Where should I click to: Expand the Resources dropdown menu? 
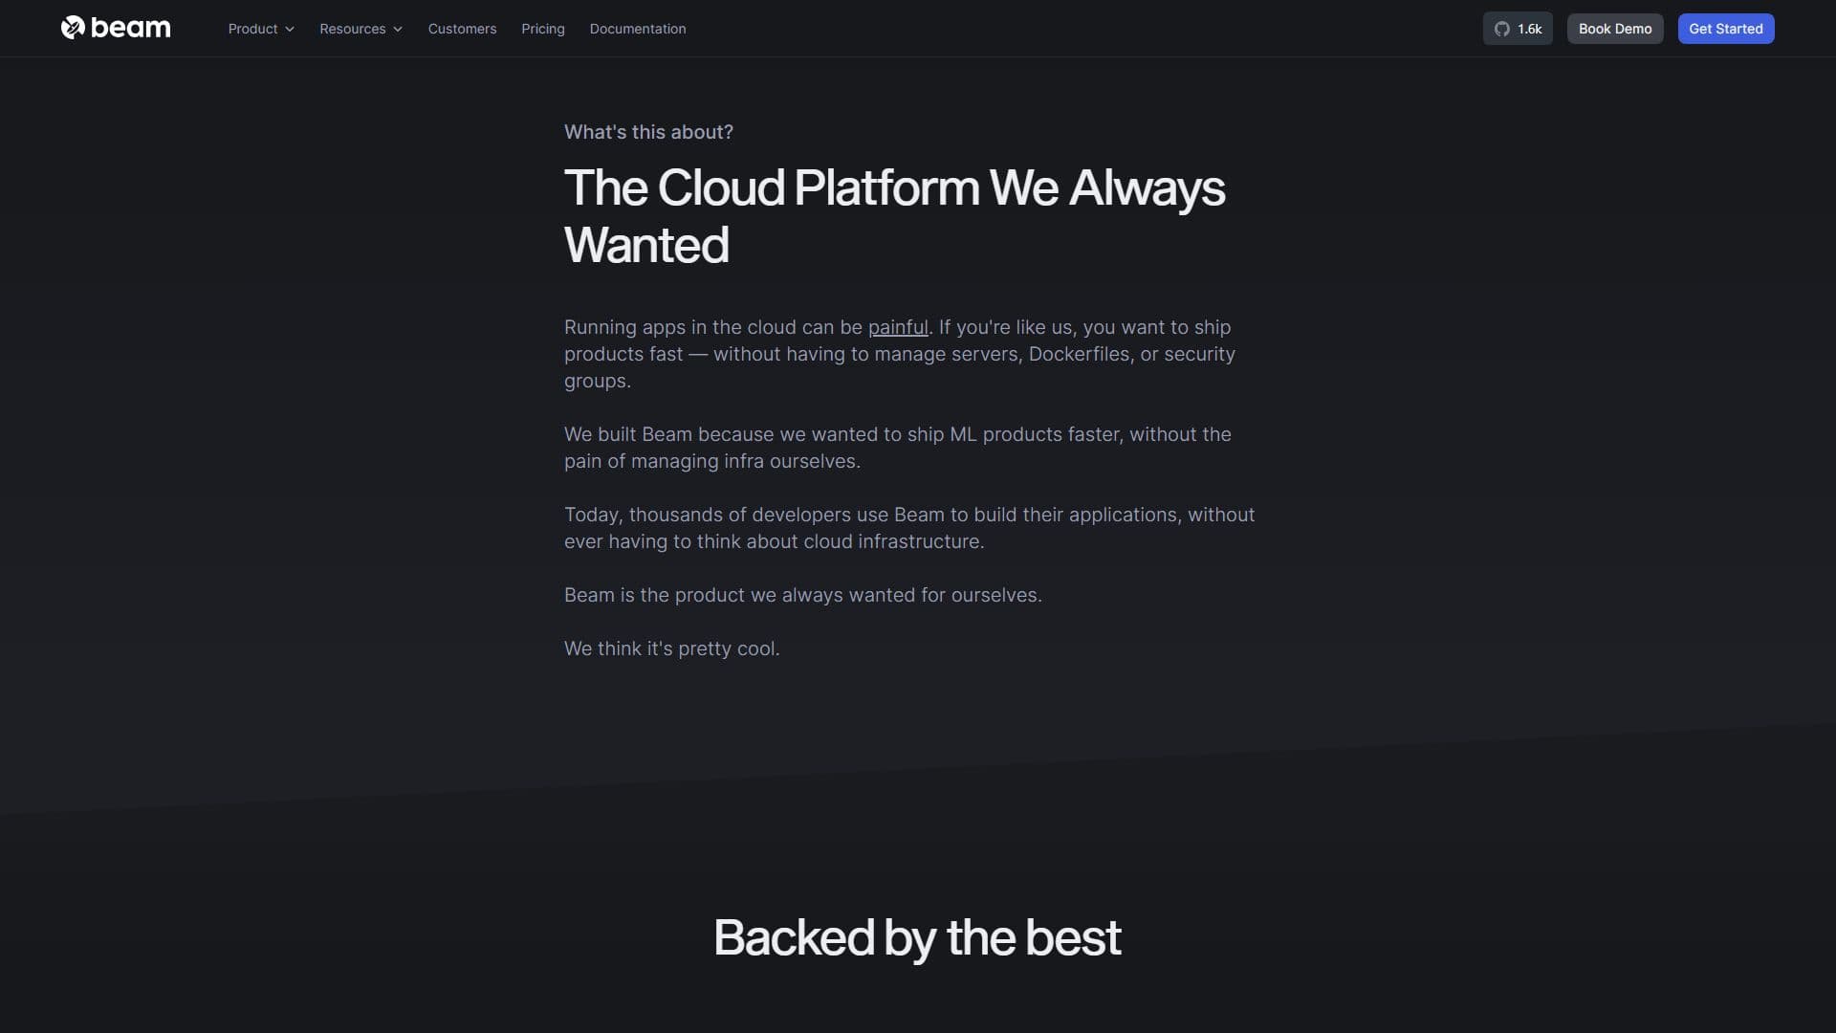361,29
